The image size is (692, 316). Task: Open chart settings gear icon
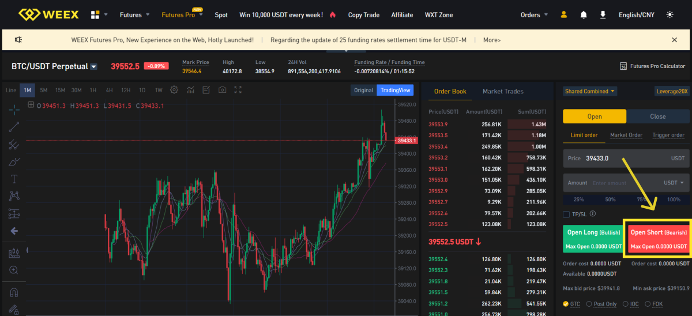click(x=174, y=90)
